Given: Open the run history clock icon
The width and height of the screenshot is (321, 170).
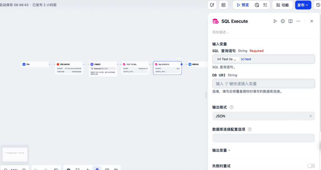Looking at the screenshot, I should (257, 5).
